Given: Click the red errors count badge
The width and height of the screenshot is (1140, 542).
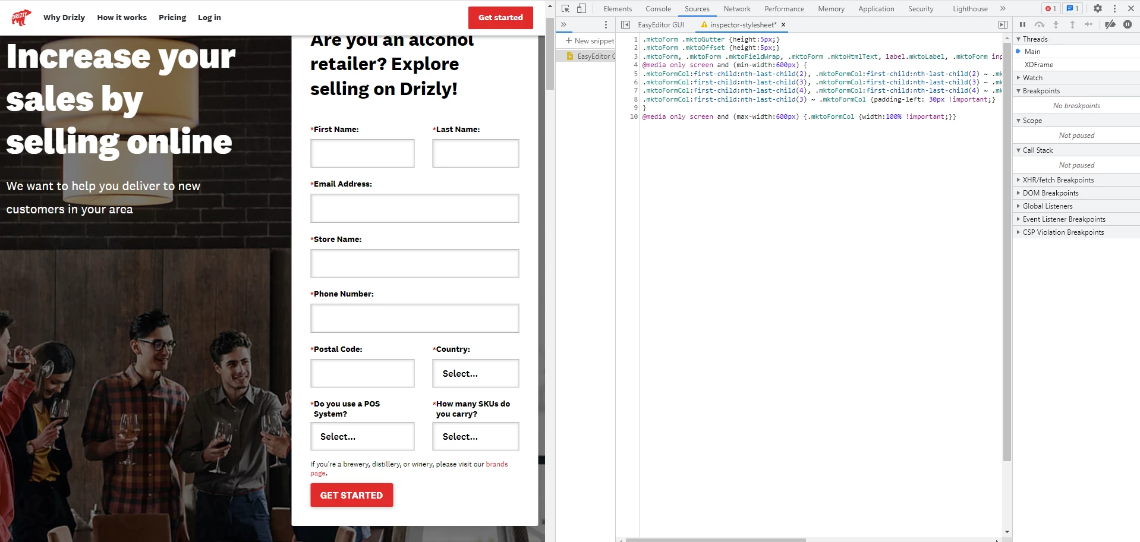Looking at the screenshot, I should tap(1051, 8).
